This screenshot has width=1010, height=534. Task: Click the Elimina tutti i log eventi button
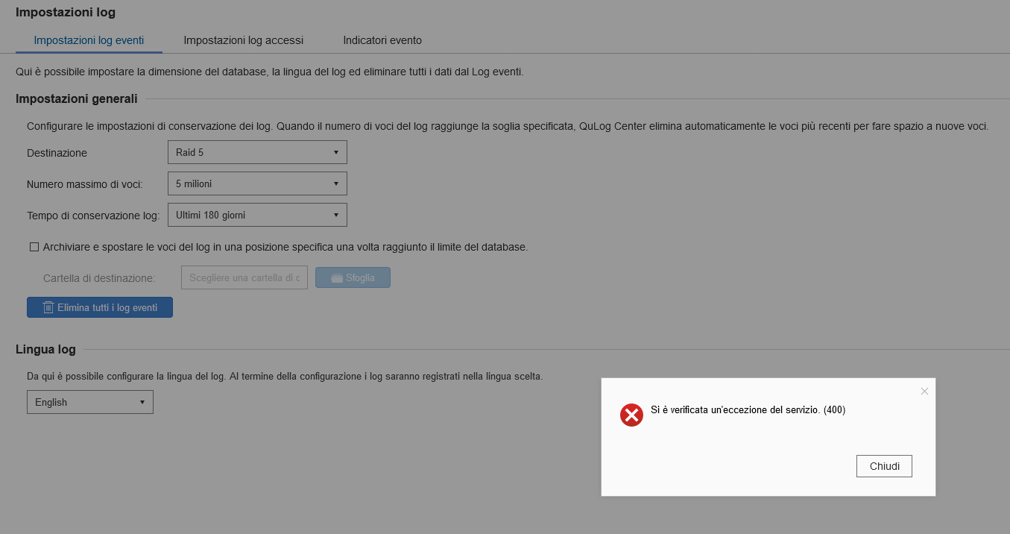coord(100,307)
